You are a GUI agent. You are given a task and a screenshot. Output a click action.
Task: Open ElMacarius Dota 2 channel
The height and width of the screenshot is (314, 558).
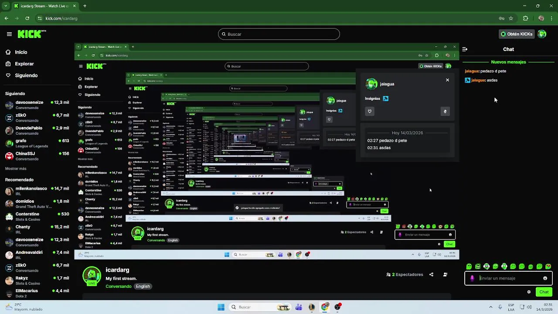click(x=37, y=293)
